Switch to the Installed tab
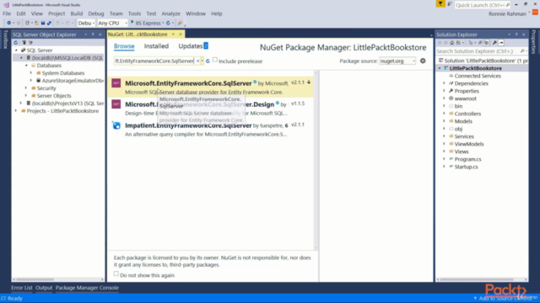540x303 pixels. point(156,46)
